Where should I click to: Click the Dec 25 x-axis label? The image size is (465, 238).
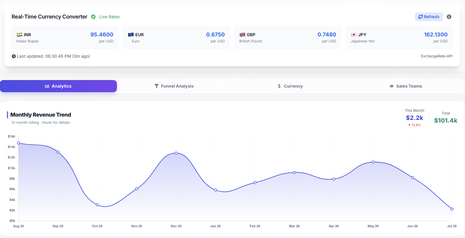coord(176,226)
